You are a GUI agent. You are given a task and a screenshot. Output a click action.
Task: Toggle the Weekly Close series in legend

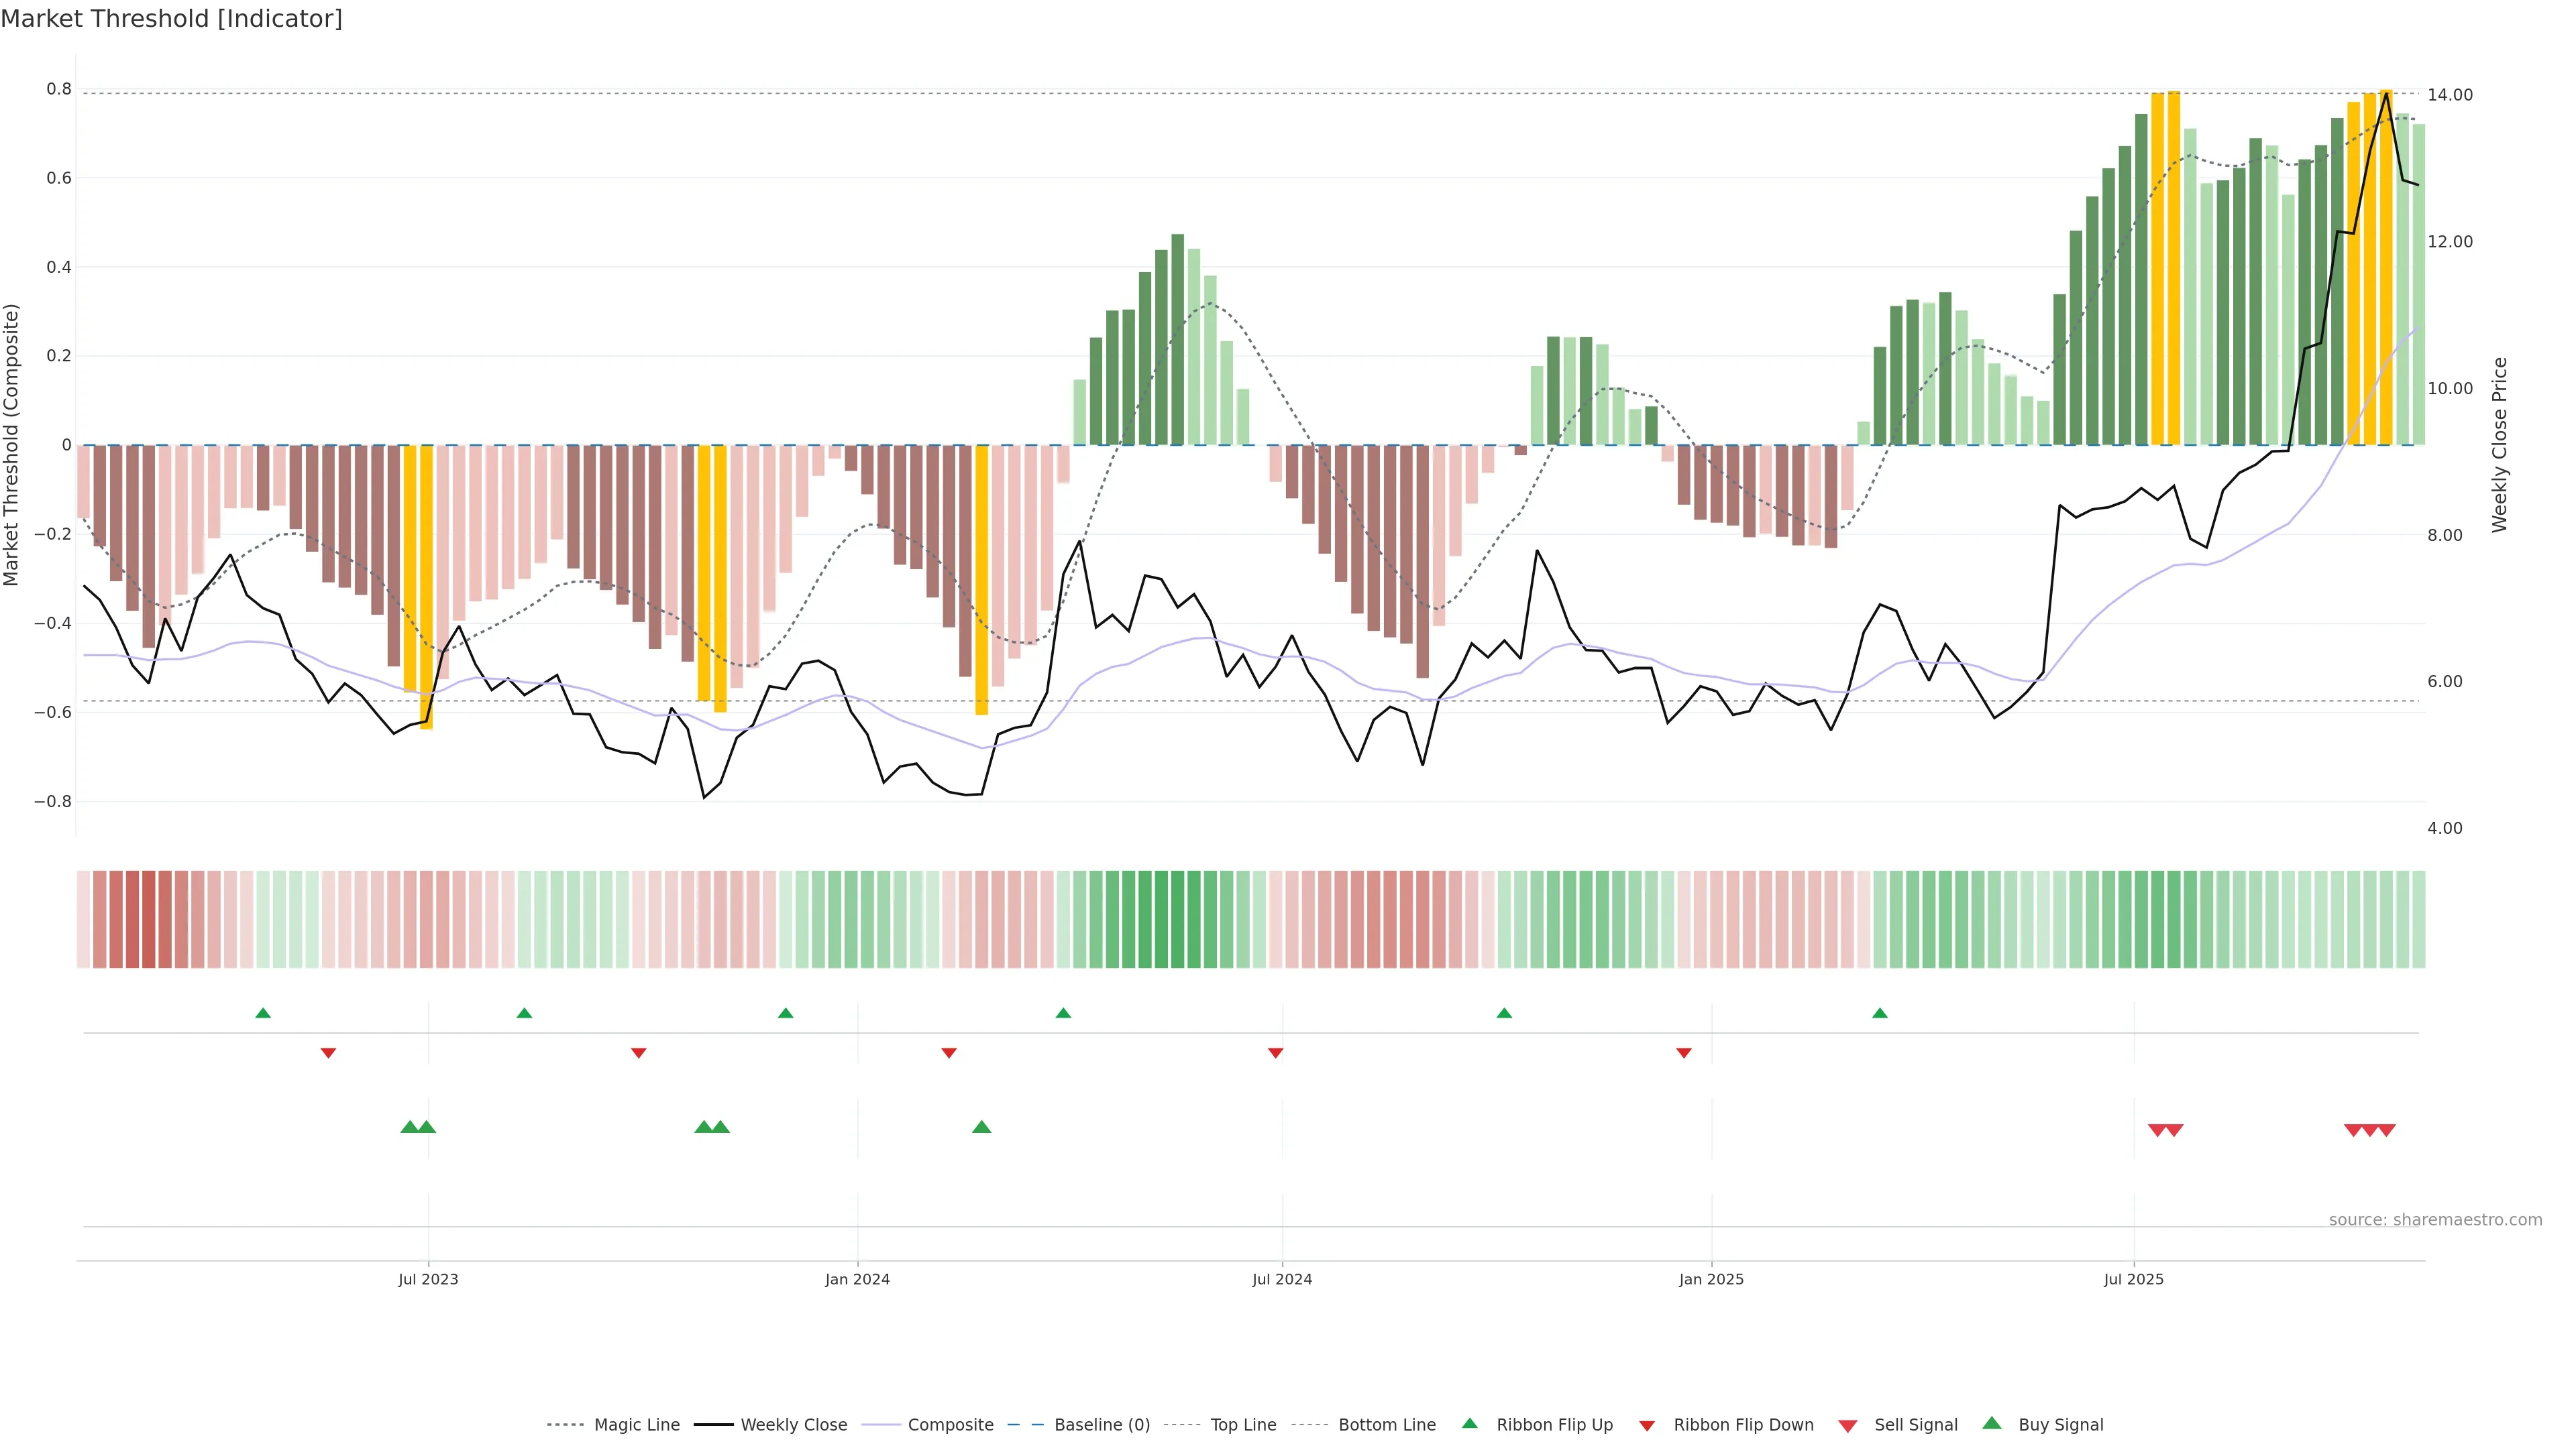tap(793, 1425)
